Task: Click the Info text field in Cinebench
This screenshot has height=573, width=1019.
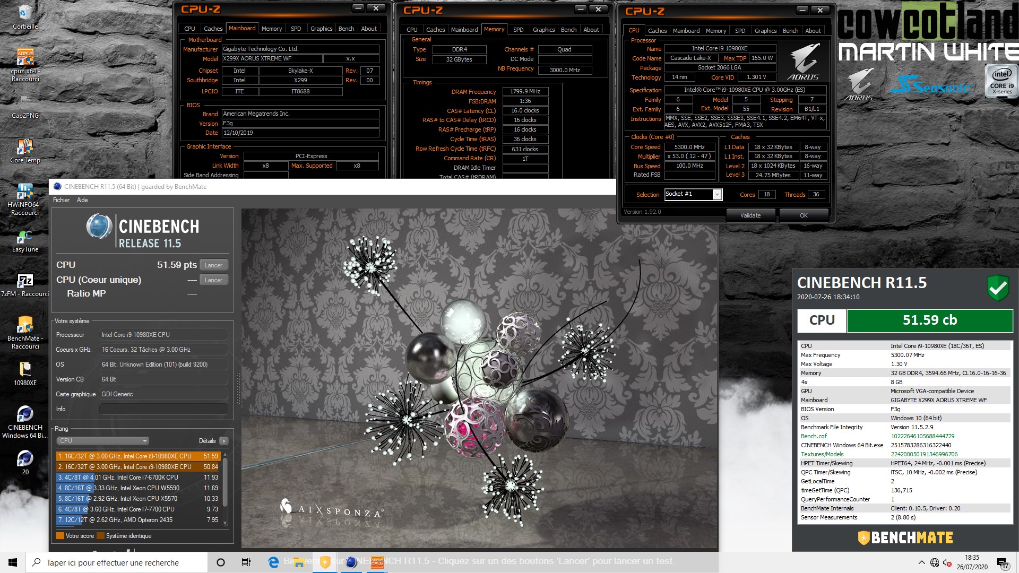Action: 163,409
